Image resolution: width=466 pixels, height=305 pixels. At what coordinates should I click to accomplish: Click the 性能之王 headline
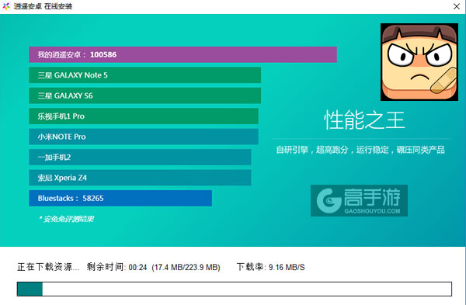tap(364, 120)
